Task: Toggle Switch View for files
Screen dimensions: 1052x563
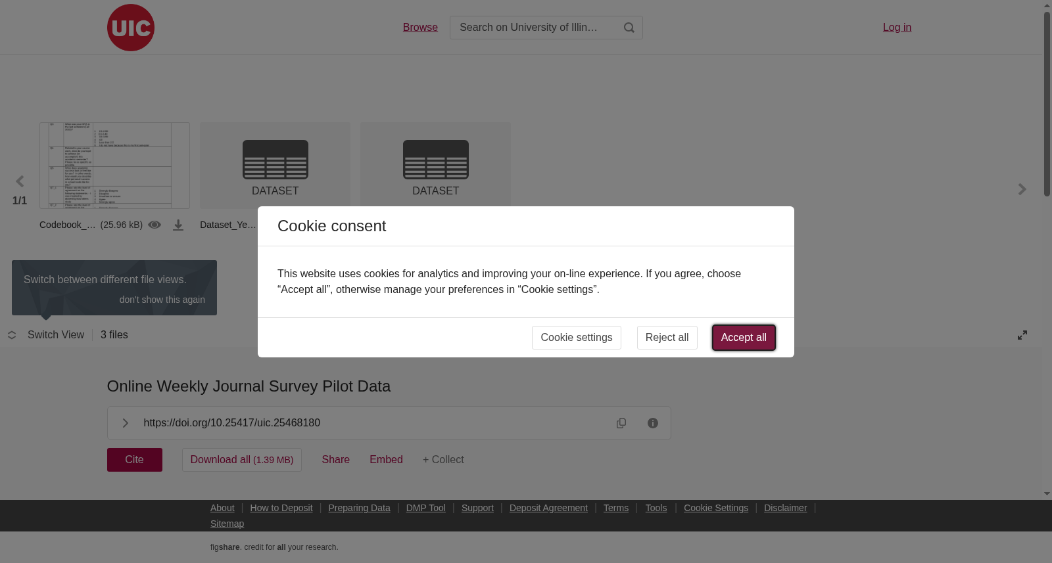Action: coord(46,335)
